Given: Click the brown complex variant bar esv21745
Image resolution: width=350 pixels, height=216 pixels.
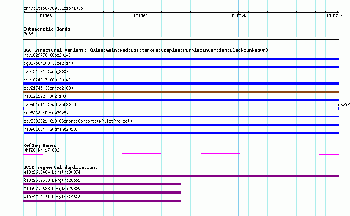Looking at the screenshot, I should 181,92.
